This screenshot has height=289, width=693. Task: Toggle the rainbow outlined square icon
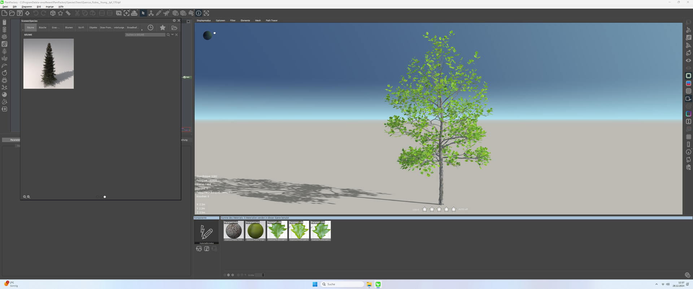[x=688, y=114]
